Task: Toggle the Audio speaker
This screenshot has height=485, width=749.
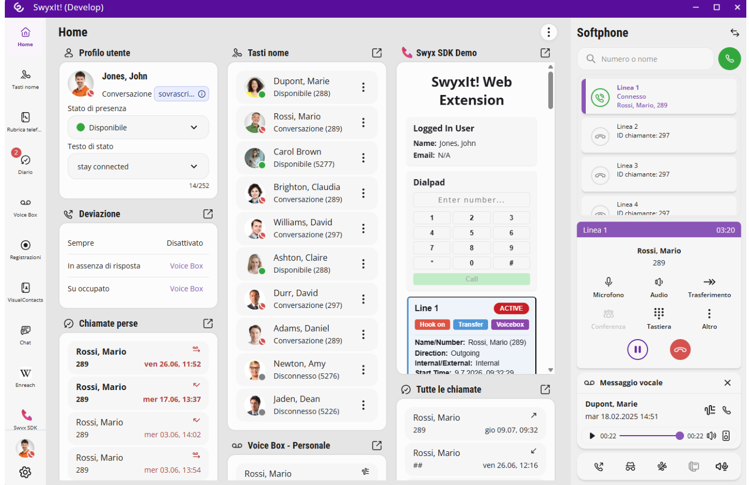Action: tap(659, 287)
